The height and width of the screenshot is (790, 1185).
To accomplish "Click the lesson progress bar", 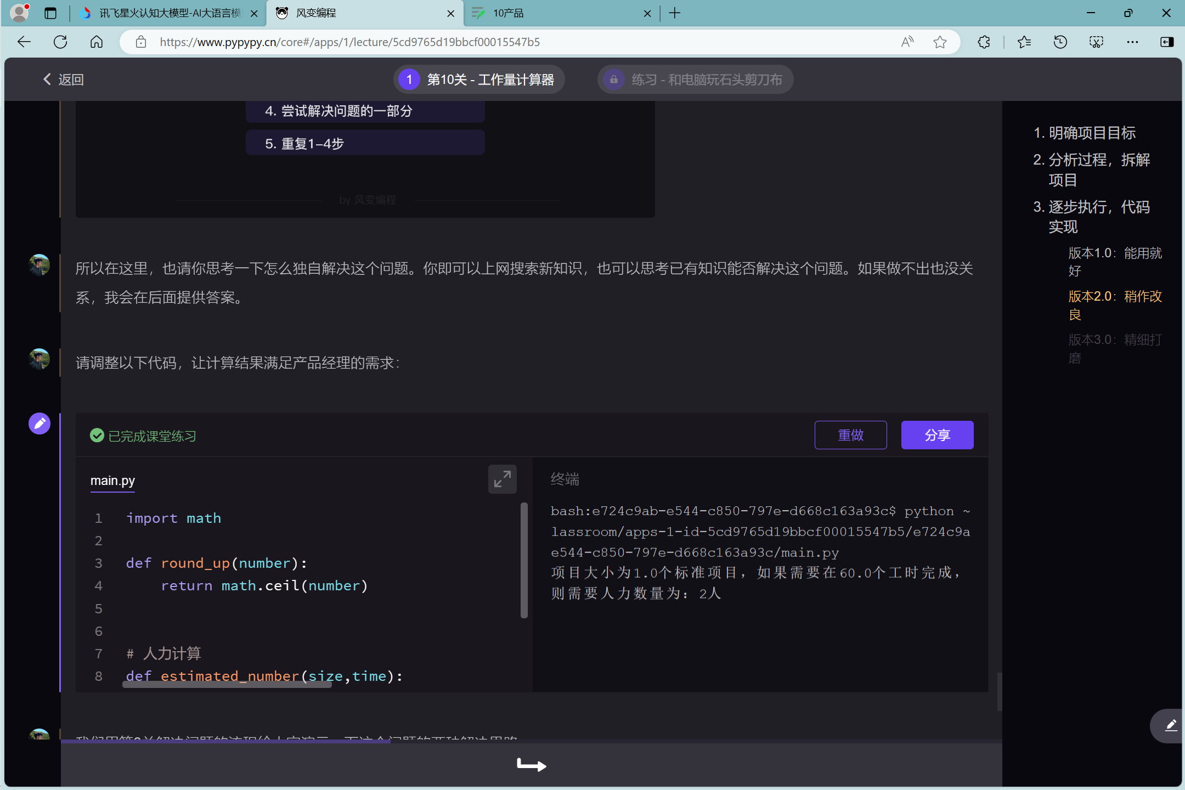I will pyautogui.click(x=531, y=741).
